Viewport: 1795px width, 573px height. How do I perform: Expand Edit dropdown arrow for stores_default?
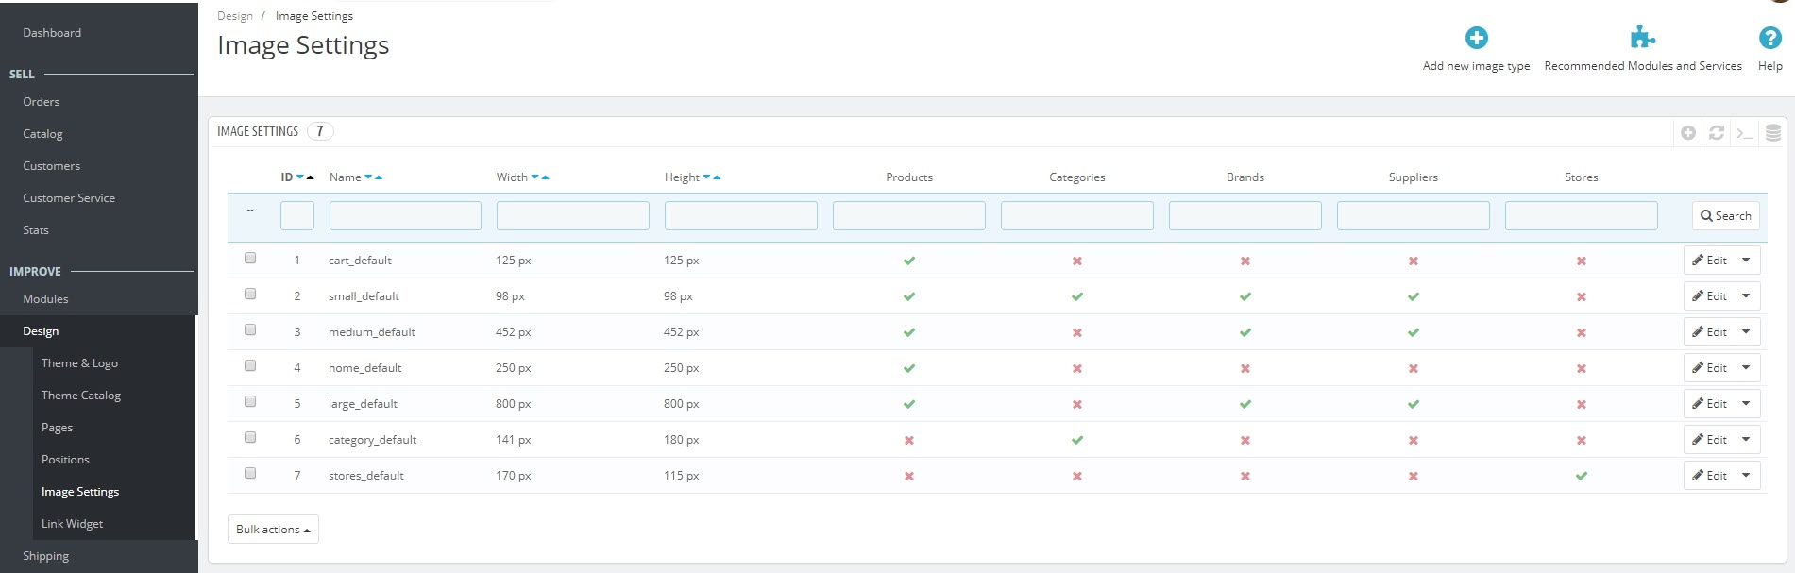(1746, 476)
